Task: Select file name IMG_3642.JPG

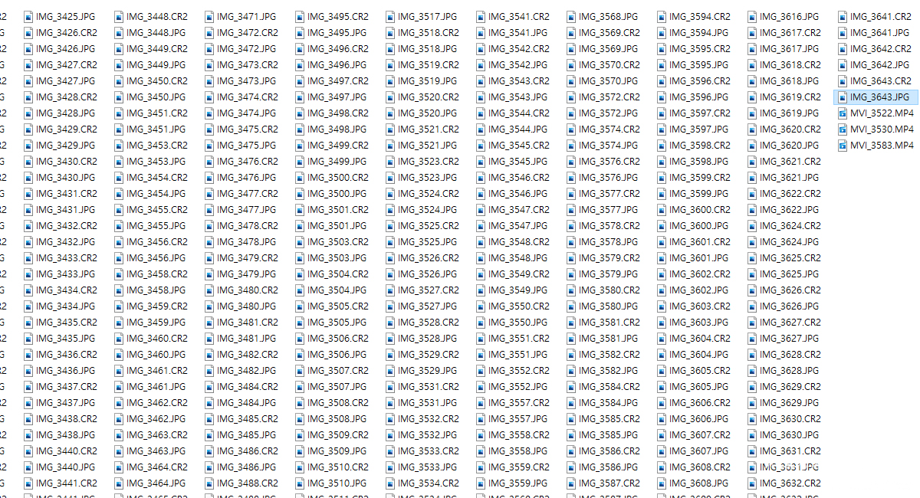Action: pos(880,64)
